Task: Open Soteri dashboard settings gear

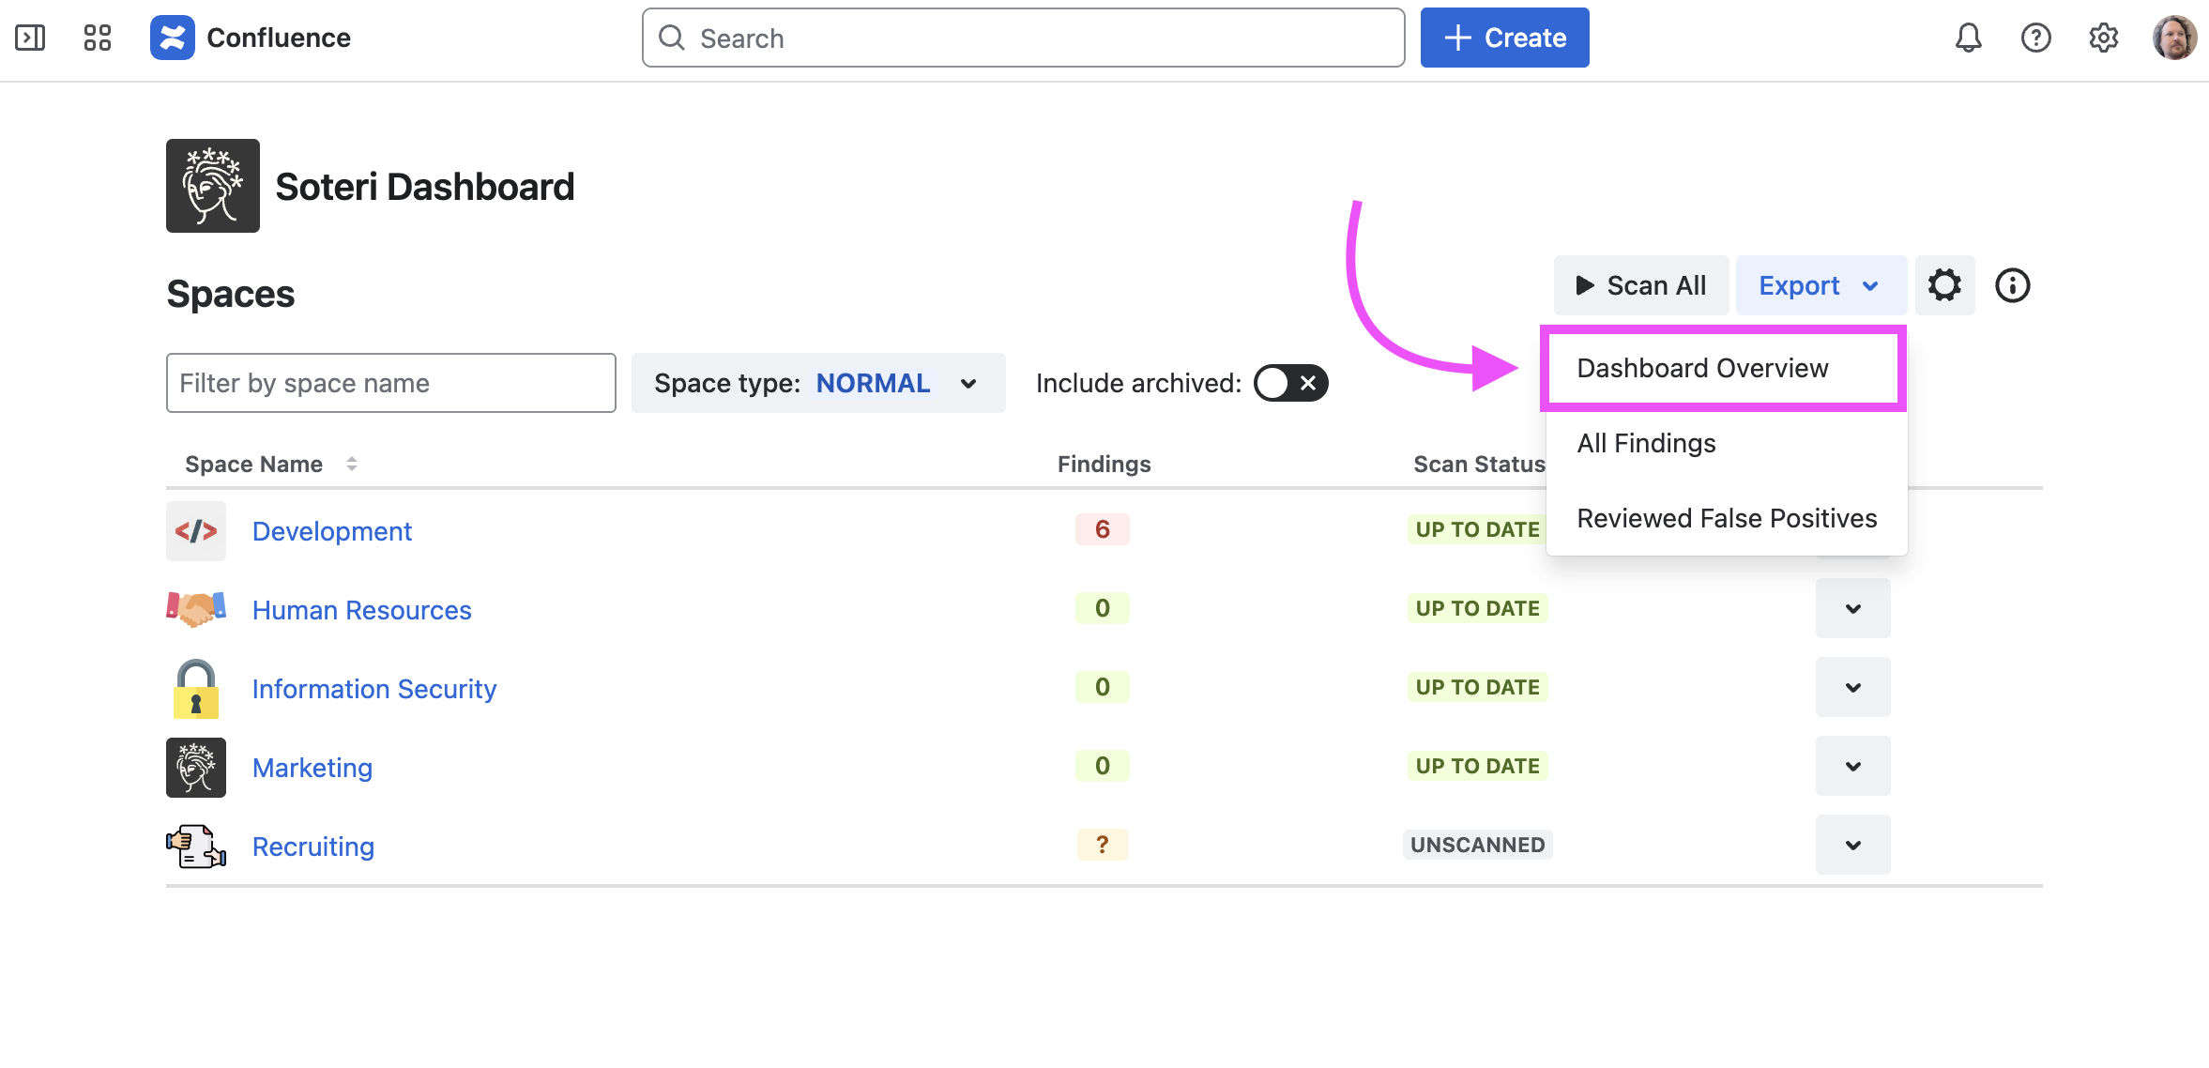Action: coord(1944,285)
